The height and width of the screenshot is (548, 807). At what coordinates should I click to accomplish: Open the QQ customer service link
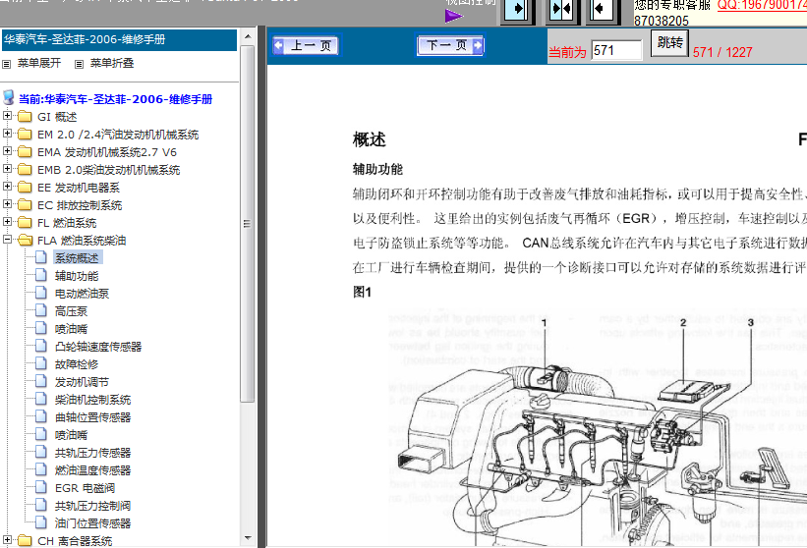[762, 5]
